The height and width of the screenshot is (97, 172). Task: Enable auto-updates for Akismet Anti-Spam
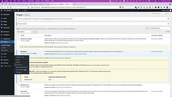pyautogui.click(x=157, y=39)
